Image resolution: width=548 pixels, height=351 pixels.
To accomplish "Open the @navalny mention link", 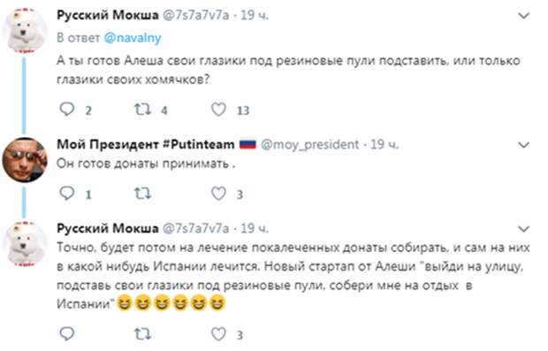I will (133, 38).
